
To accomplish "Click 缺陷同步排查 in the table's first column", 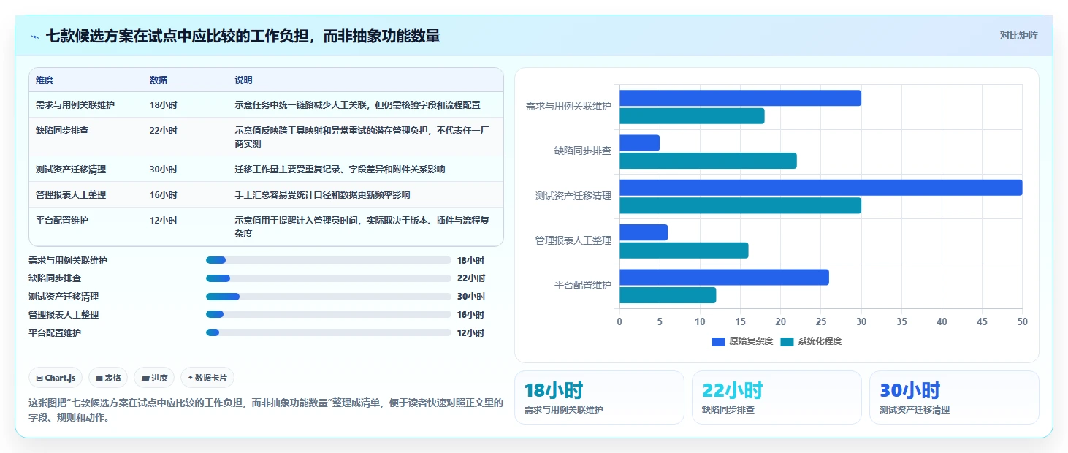I will pos(62,130).
